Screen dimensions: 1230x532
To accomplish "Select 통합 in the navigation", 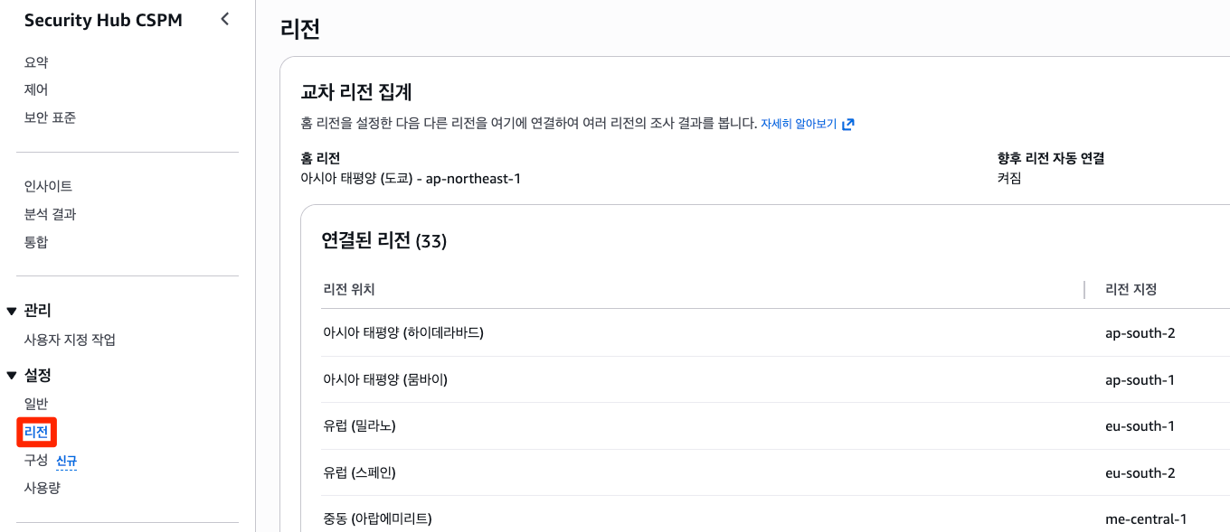I will tap(36, 242).
